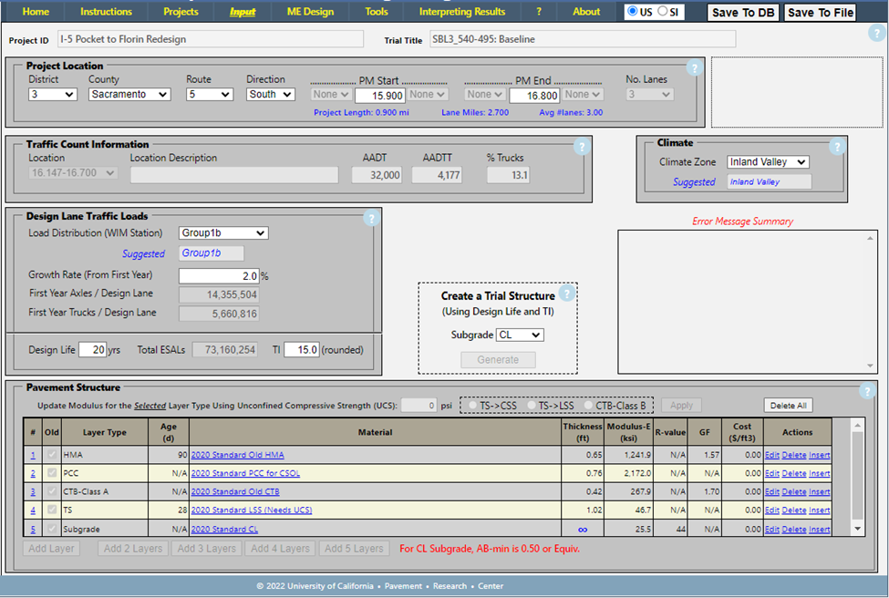Open Design Lane Traffic Loads help icon
889x598 pixels.
370,219
